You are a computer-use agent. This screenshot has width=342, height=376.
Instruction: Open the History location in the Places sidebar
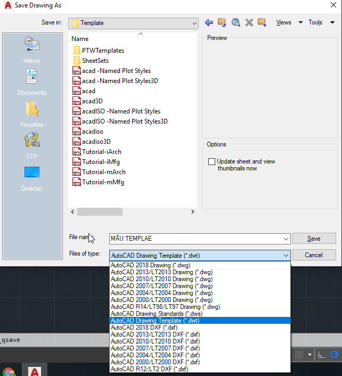tap(32, 50)
